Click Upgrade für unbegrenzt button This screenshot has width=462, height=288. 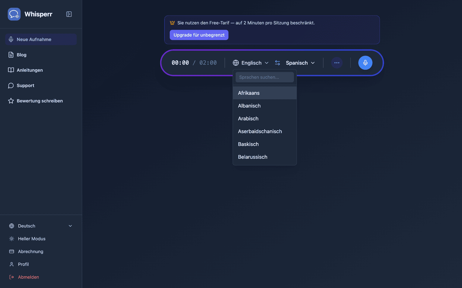point(199,35)
